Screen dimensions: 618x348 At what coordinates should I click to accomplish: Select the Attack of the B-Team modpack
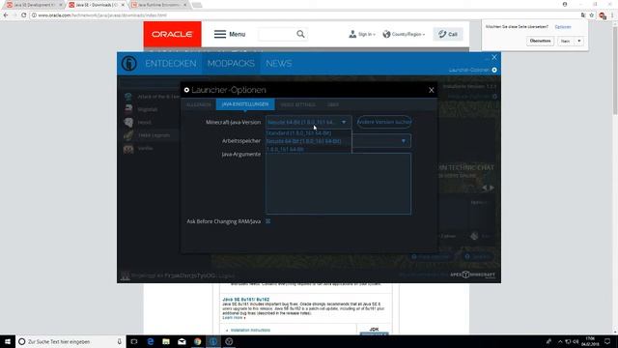pos(152,97)
